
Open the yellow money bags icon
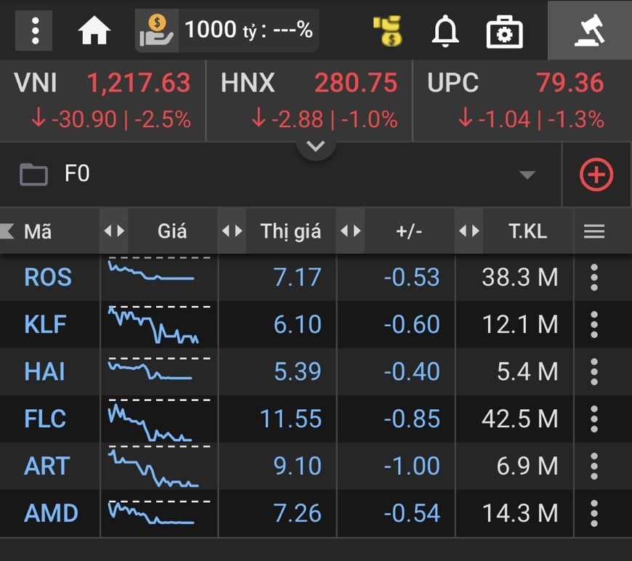pos(388,31)
